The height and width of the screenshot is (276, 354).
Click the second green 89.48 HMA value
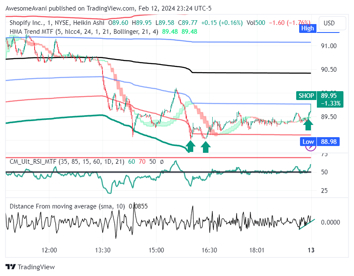(189, 32)
